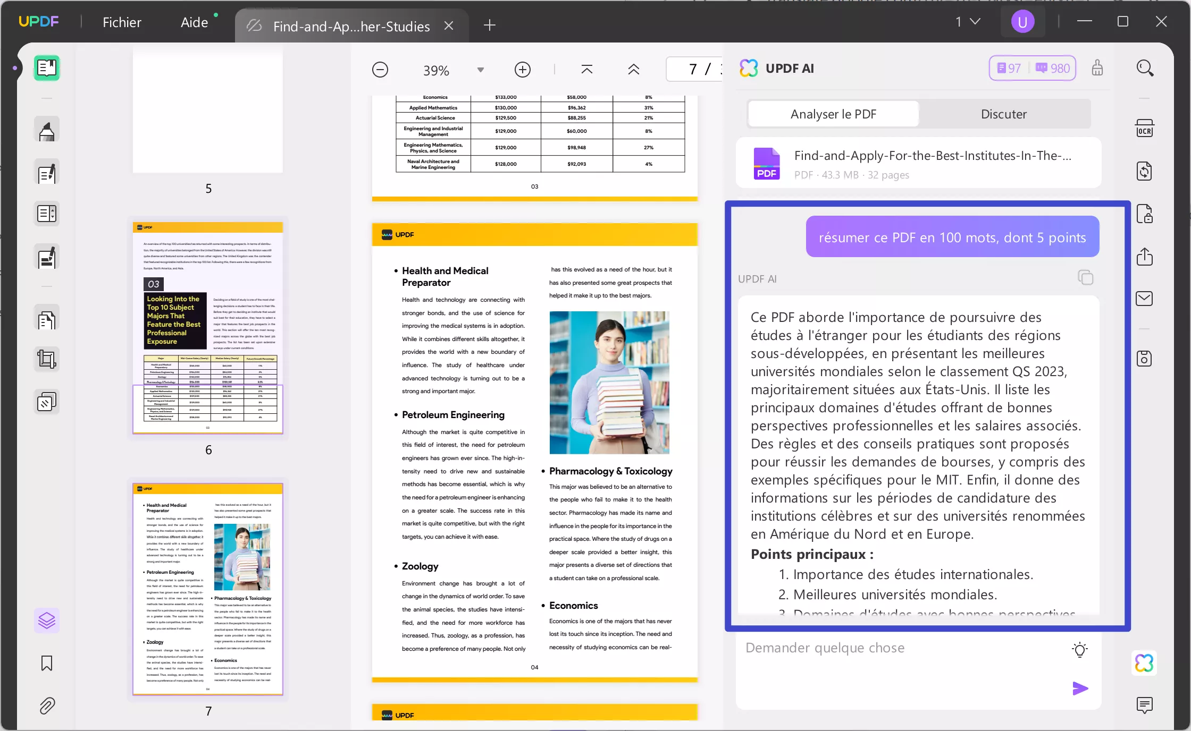Open the Attachments paperclip panel

[47, 705]
